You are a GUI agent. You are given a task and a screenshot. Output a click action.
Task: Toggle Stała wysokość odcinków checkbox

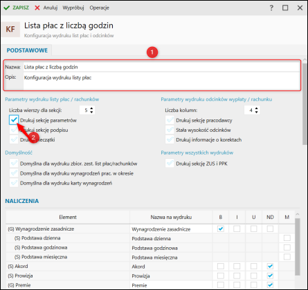[170, 130]
